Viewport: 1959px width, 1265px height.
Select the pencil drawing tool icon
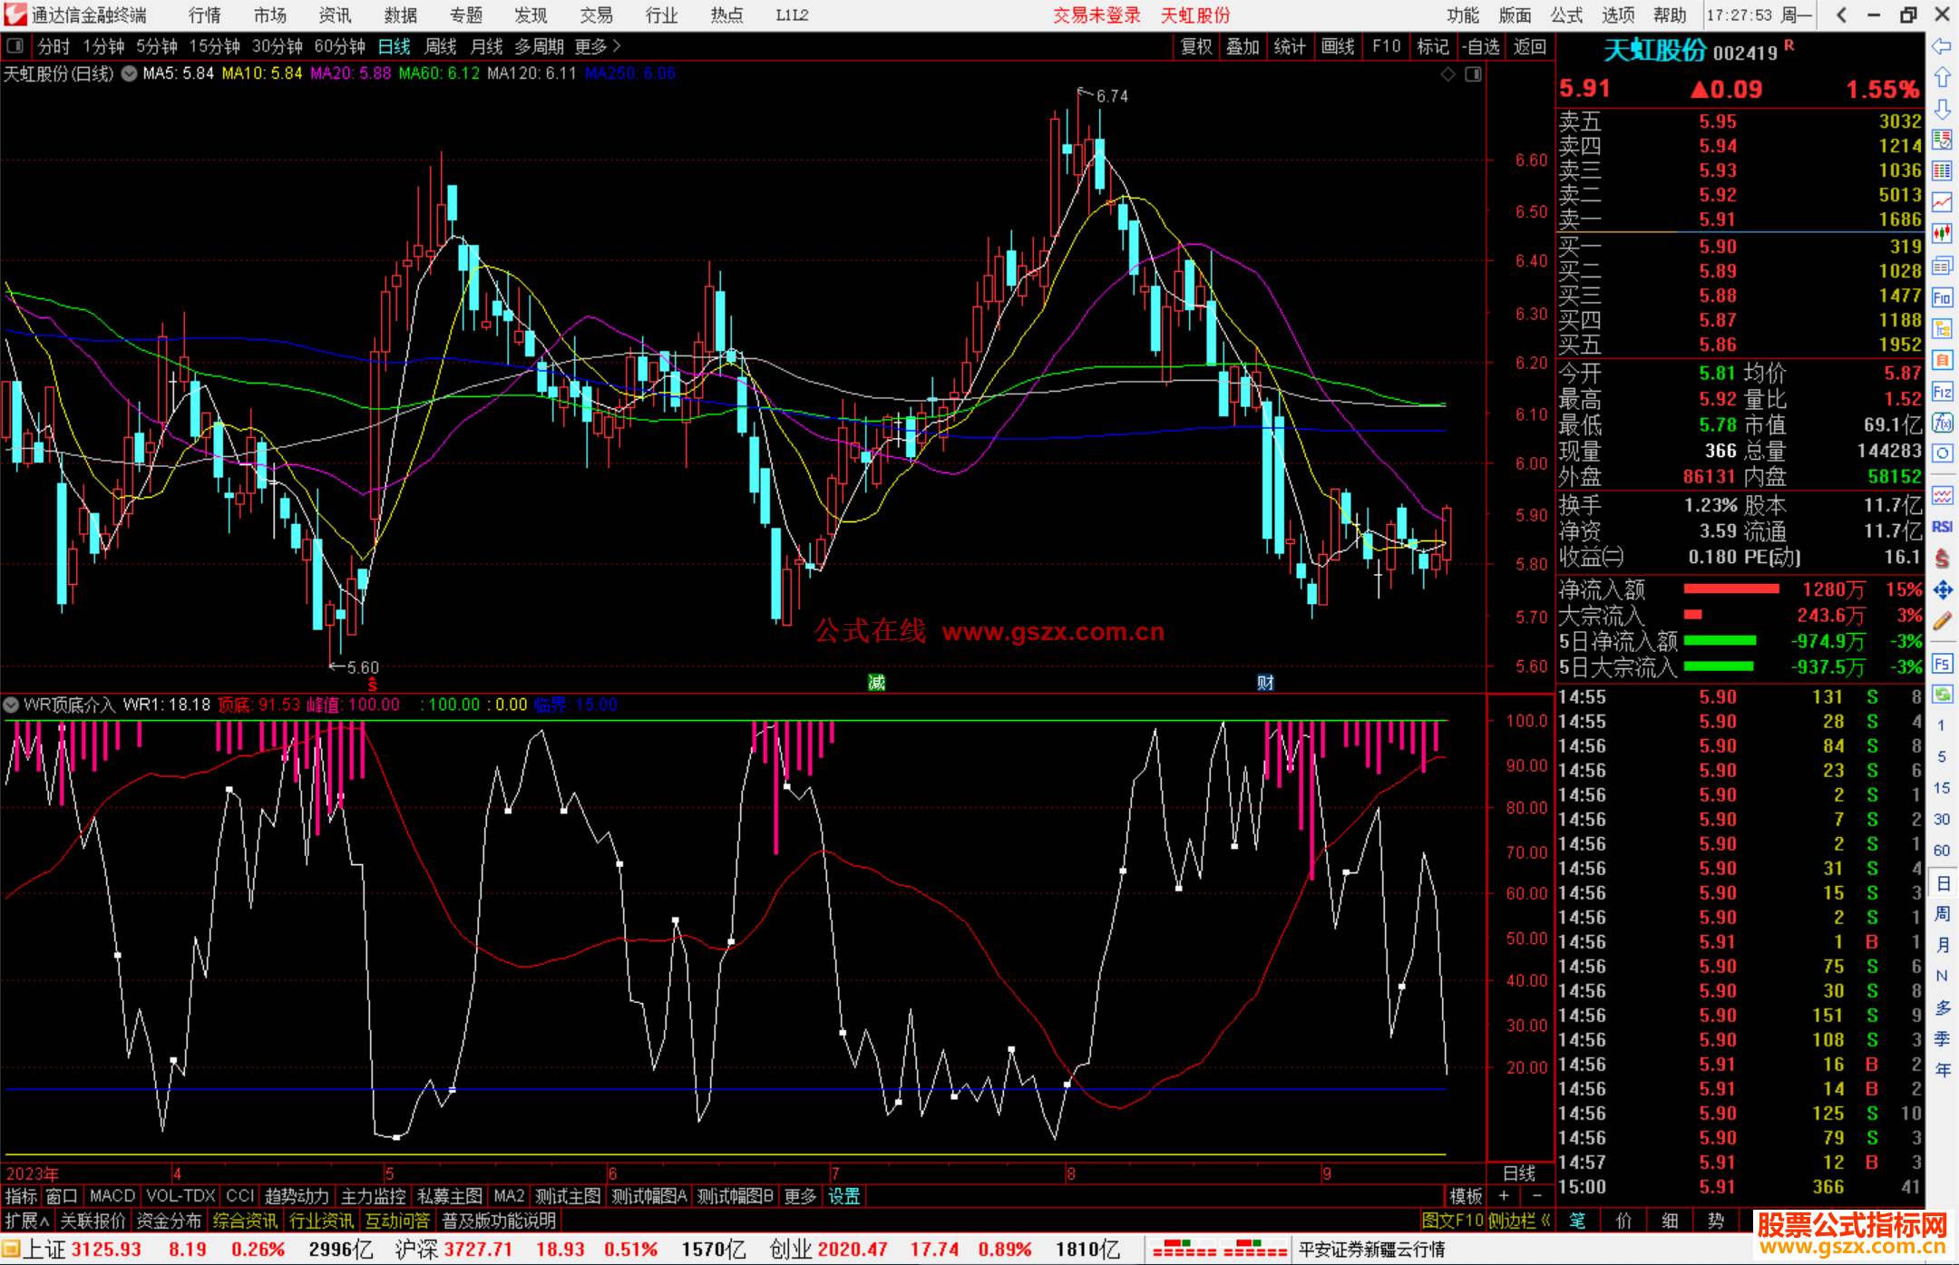click(x=1942, y=622)
